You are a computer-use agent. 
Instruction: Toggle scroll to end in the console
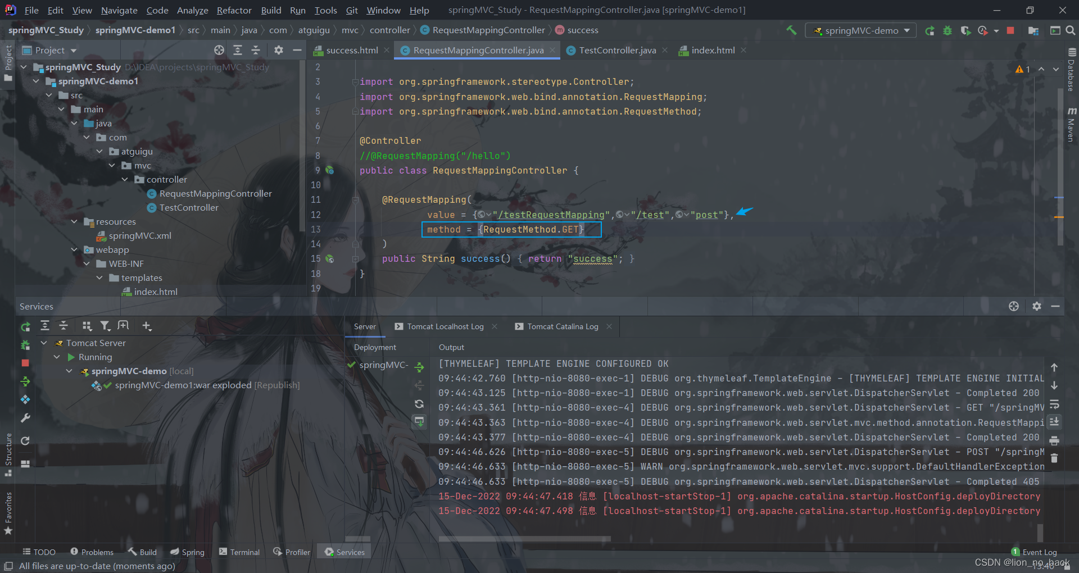pos(1054,422)
